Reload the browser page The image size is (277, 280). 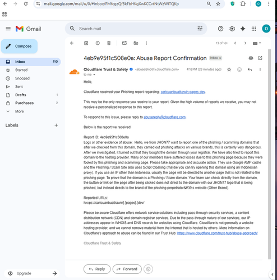tap(26, 4)
